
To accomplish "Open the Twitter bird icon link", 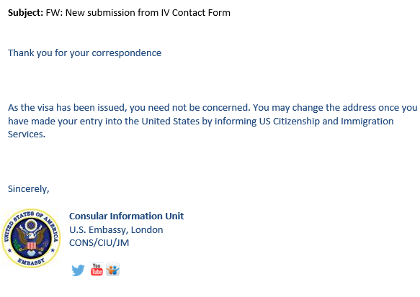I will point(78,270).
